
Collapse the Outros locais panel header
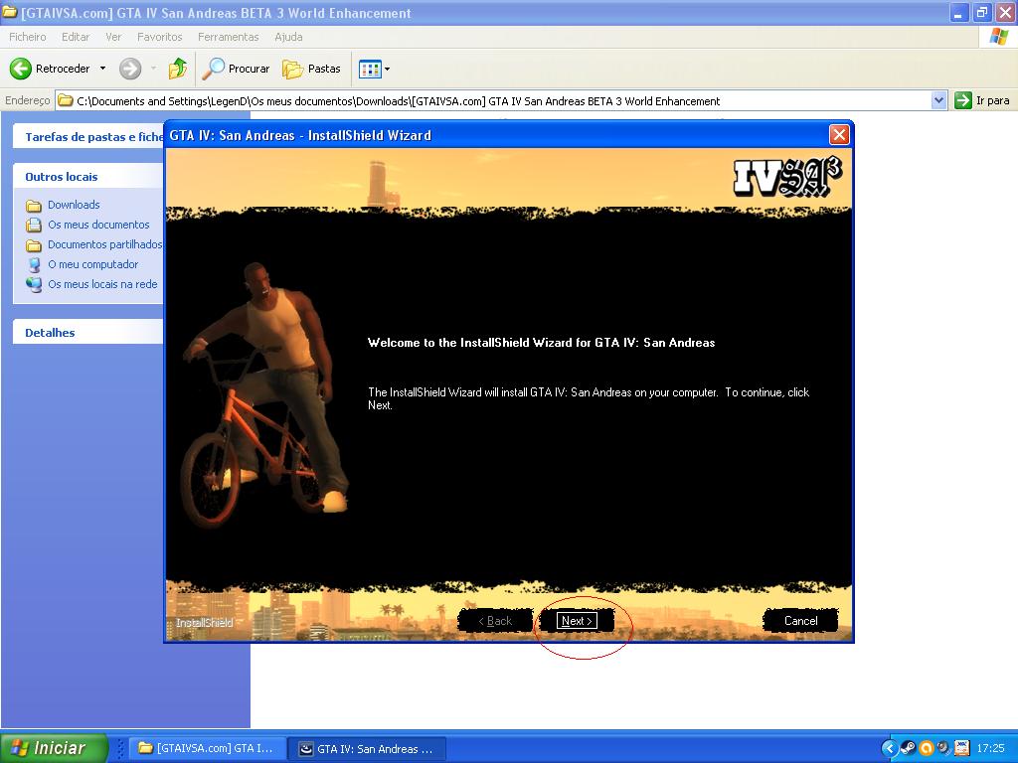88,177
